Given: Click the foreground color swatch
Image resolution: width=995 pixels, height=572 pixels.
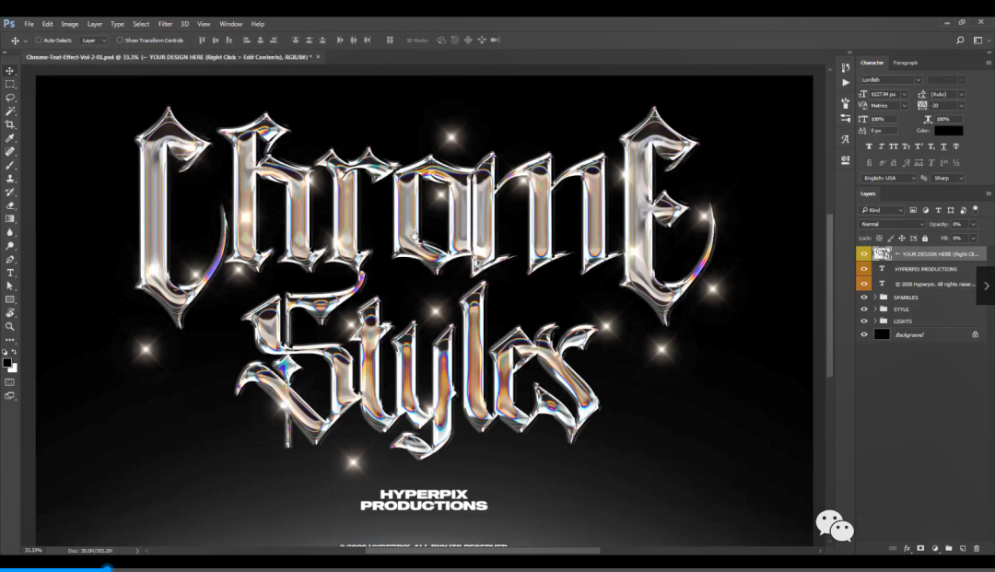Looking at the screenshot, I should pos(7,363).
